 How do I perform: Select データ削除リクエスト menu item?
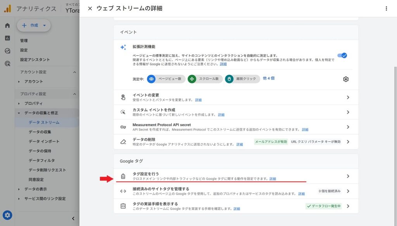tap(47, 170)
